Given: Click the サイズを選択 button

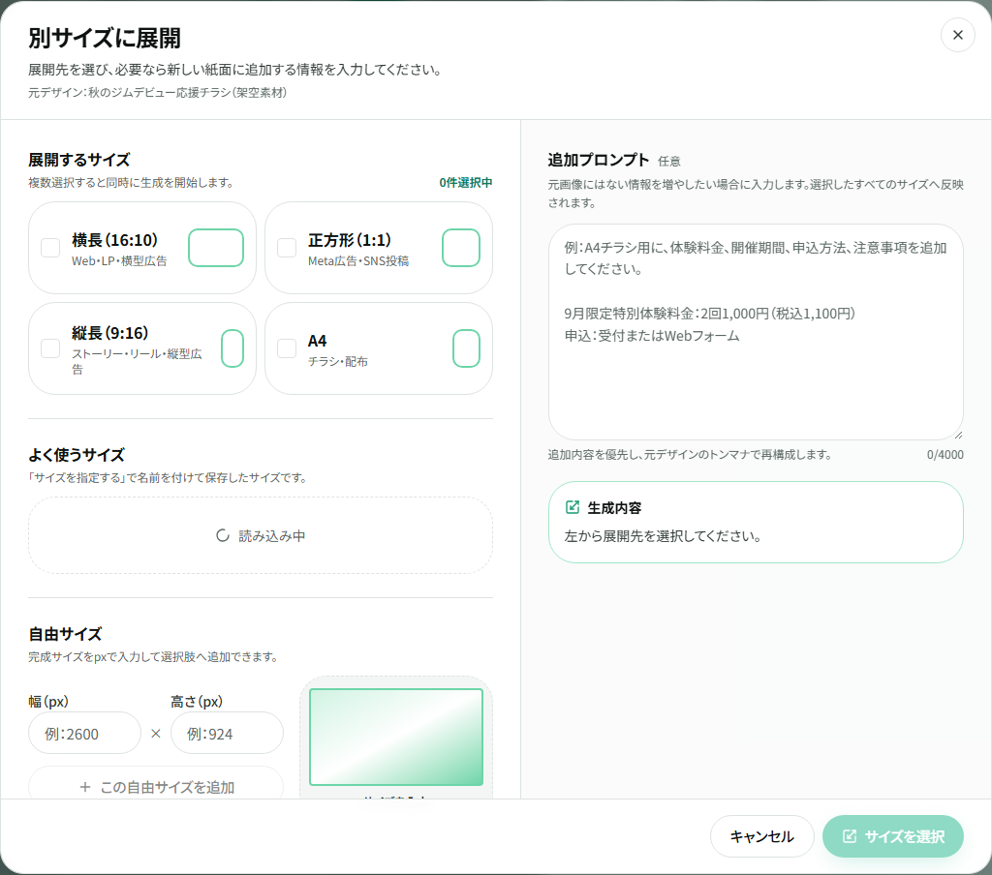Looking at the screenshot, I should (x=892, y=836).
